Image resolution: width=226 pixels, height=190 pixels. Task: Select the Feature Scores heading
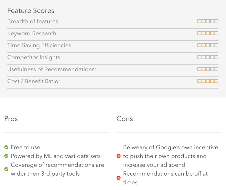pos(31,11)
